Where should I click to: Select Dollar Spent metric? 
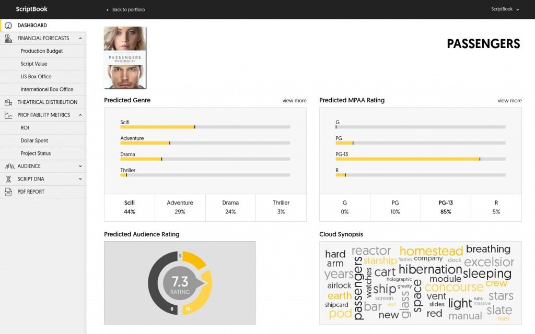click(x=43, y=141)
